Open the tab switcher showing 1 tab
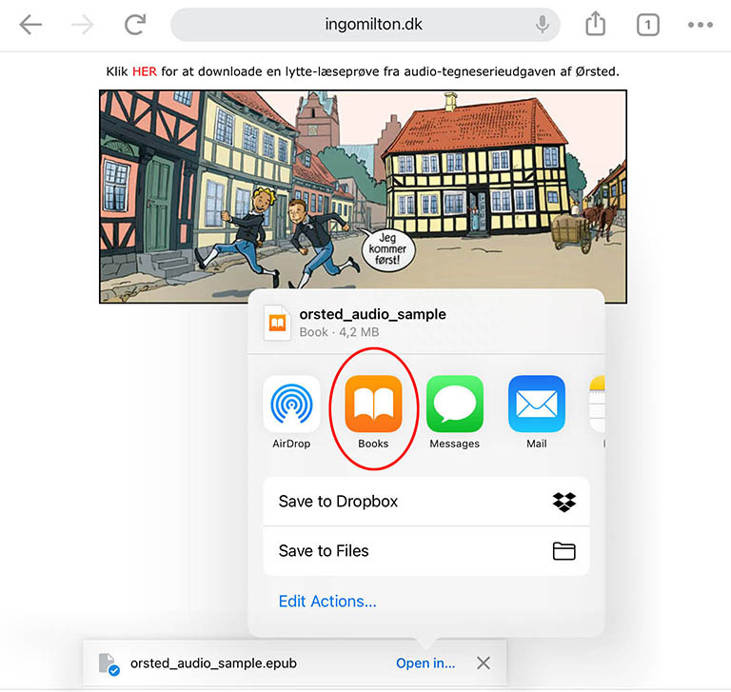This screenshot has width=731, height=692. (647, 25)
